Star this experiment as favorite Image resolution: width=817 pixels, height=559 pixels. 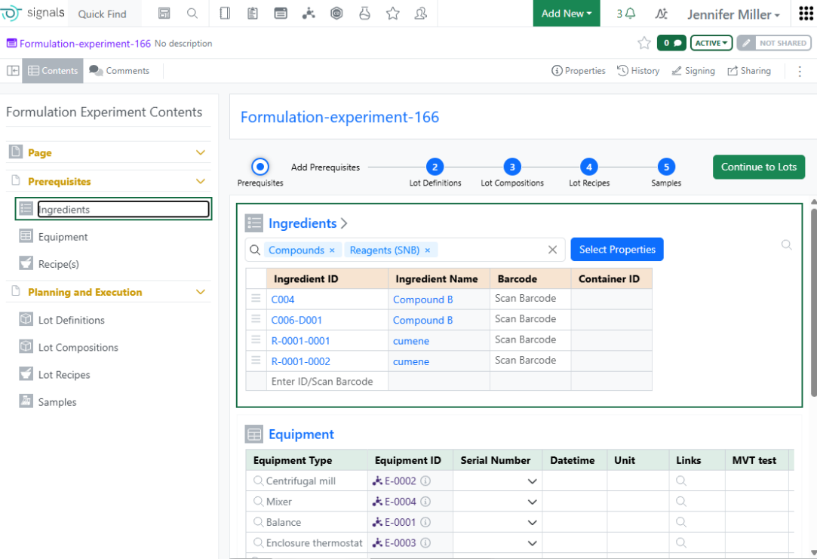[644, 43]
